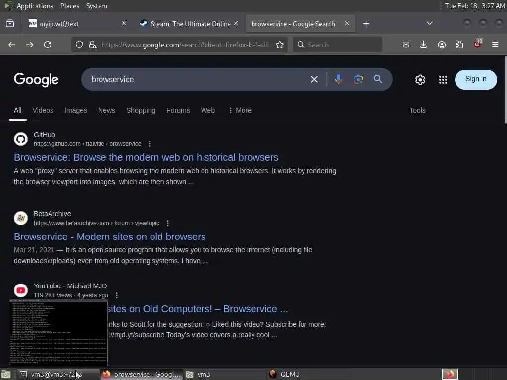Open the Firefox View icon

10,24
